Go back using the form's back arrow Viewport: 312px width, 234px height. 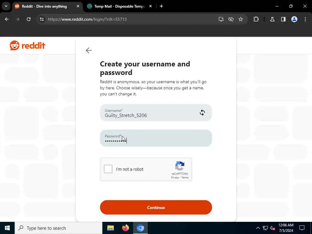pyautogui.click(x=89, y=51)
